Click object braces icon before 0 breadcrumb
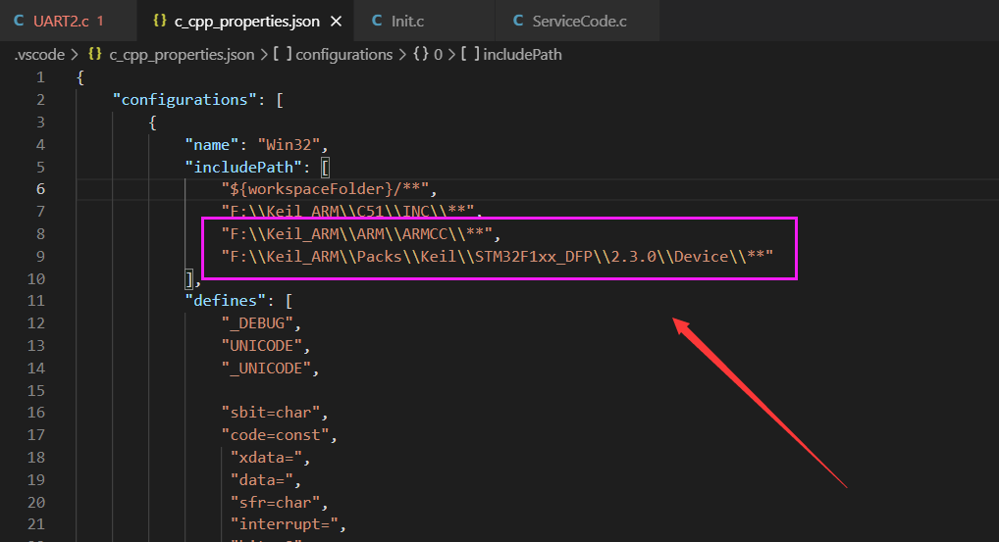The width and height of the screenshot is (999, 542). [x=420, y=54]
